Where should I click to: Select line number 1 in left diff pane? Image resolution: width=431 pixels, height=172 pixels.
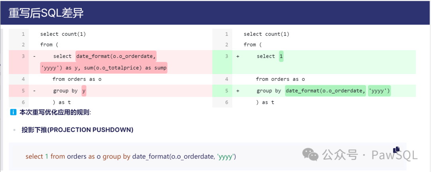[x=23, y=34]
